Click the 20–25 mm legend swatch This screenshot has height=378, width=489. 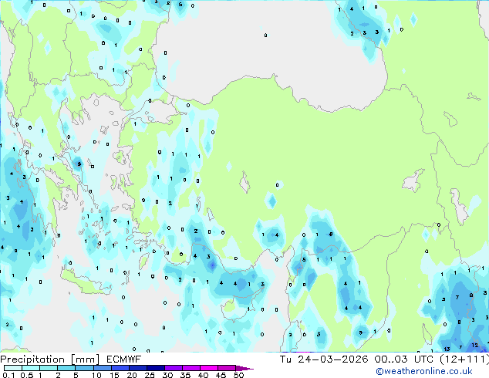coord(137,368)
